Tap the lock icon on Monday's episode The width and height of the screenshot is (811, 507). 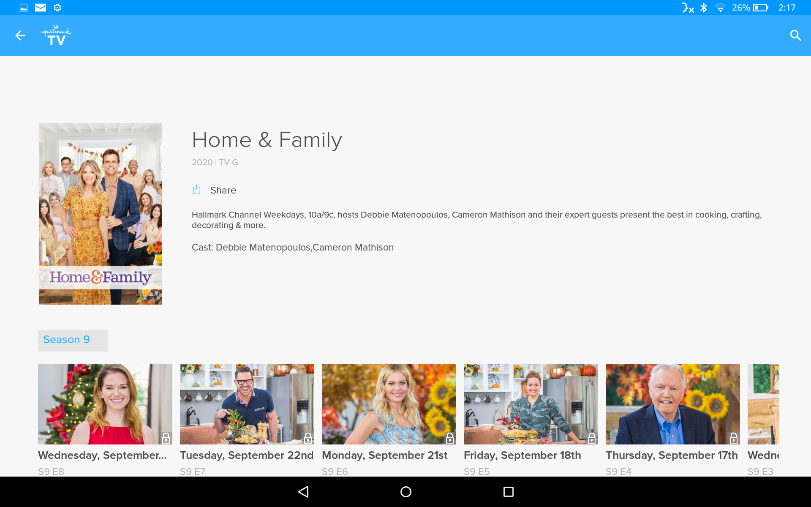point(449,439)
